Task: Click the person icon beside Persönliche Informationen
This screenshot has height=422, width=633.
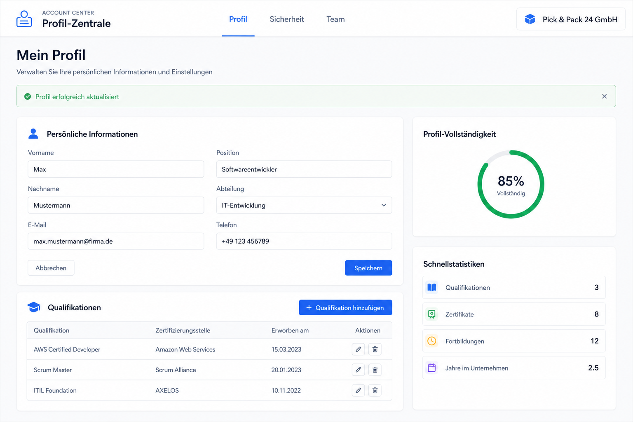Action: 33,134
